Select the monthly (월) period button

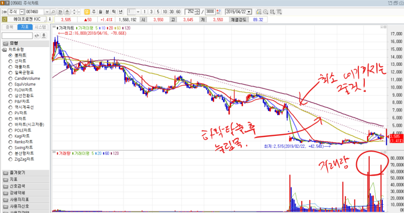tap(101, 12)
